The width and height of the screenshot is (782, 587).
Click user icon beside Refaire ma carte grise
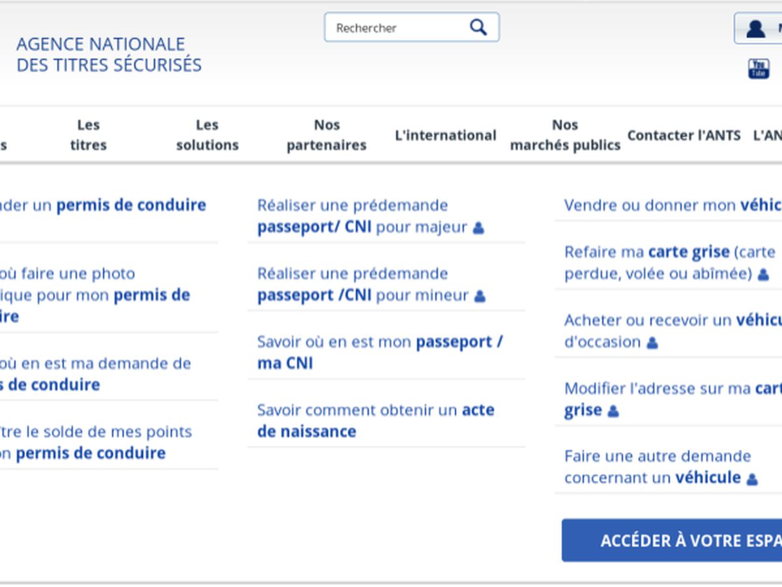763,275
